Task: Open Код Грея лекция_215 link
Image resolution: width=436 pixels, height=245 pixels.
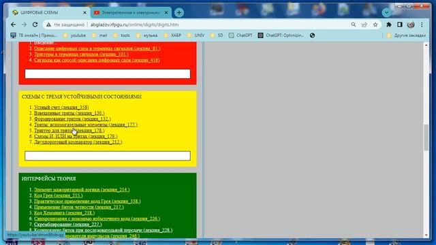Action: tap(59, 195)
